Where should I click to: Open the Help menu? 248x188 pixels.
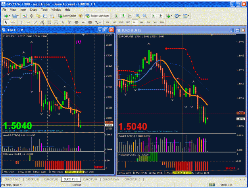[67, 9]
